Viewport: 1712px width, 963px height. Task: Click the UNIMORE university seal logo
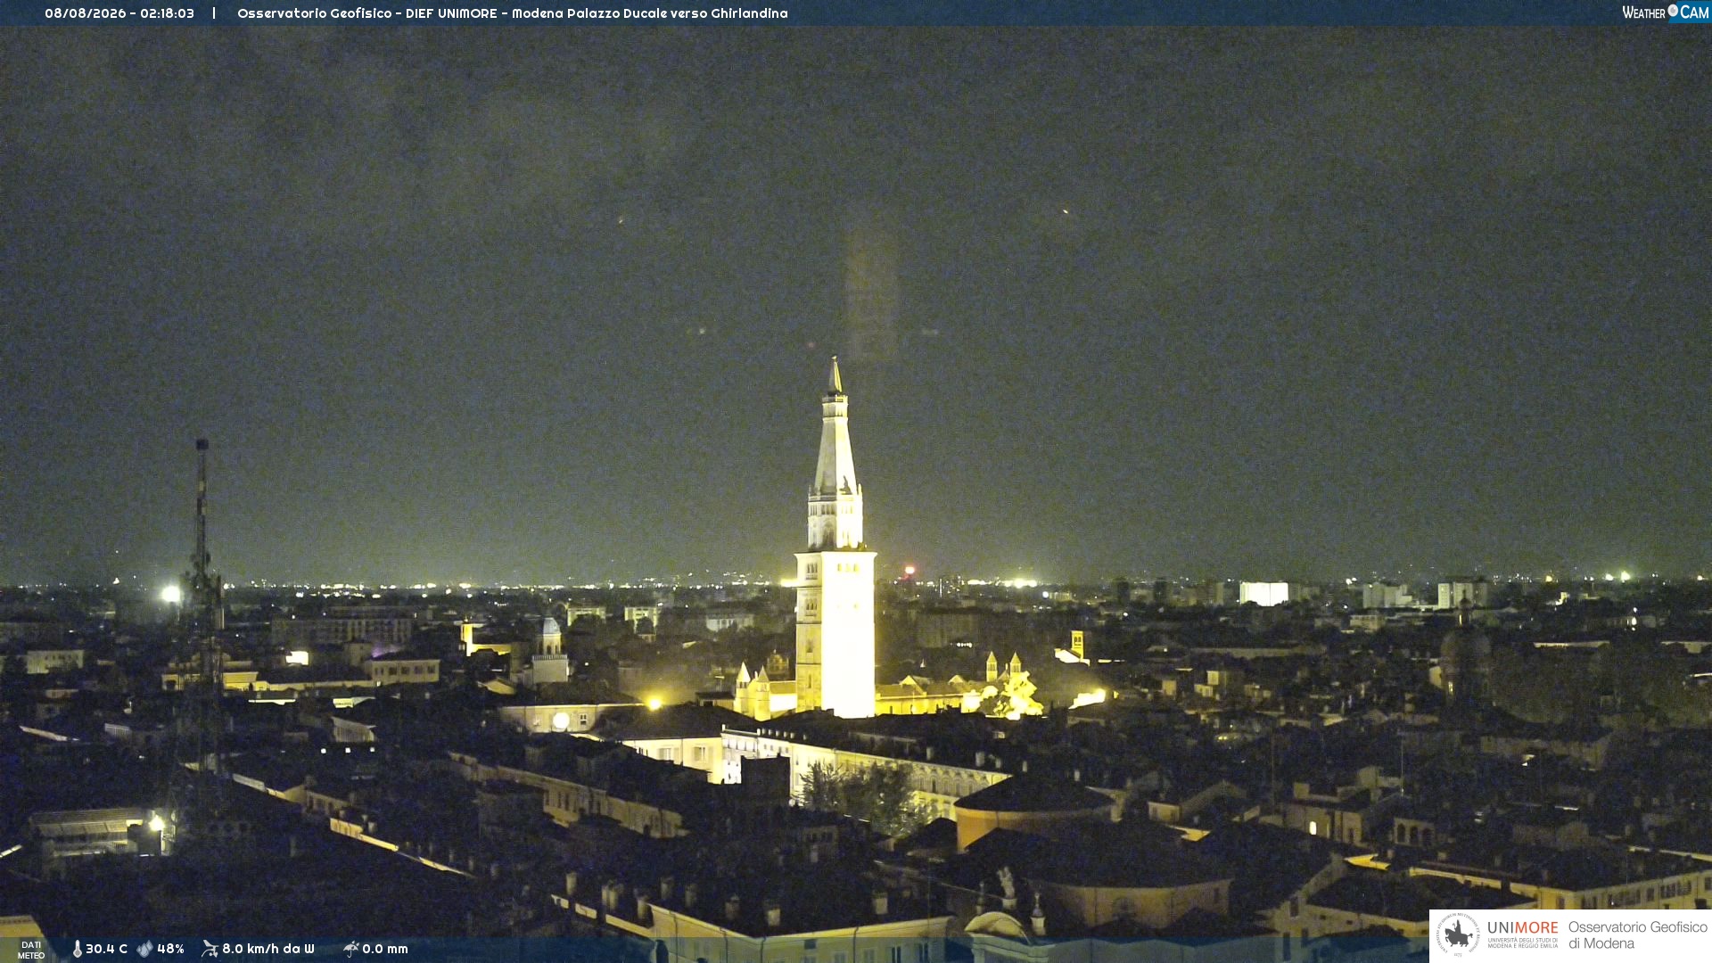(1458, 935)
